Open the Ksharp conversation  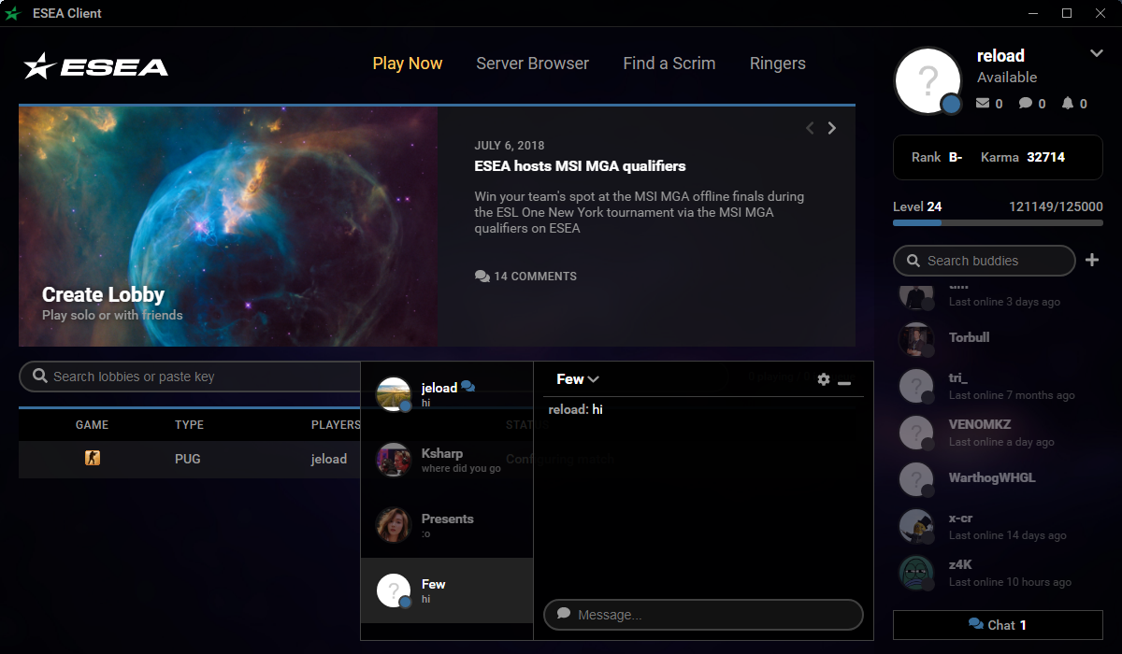point(447,460)
